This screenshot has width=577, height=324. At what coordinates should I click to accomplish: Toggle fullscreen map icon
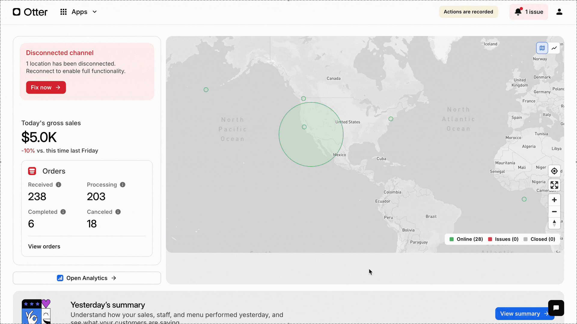[554, 185]
